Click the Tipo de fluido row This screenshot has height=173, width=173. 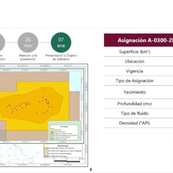[138, 114]
